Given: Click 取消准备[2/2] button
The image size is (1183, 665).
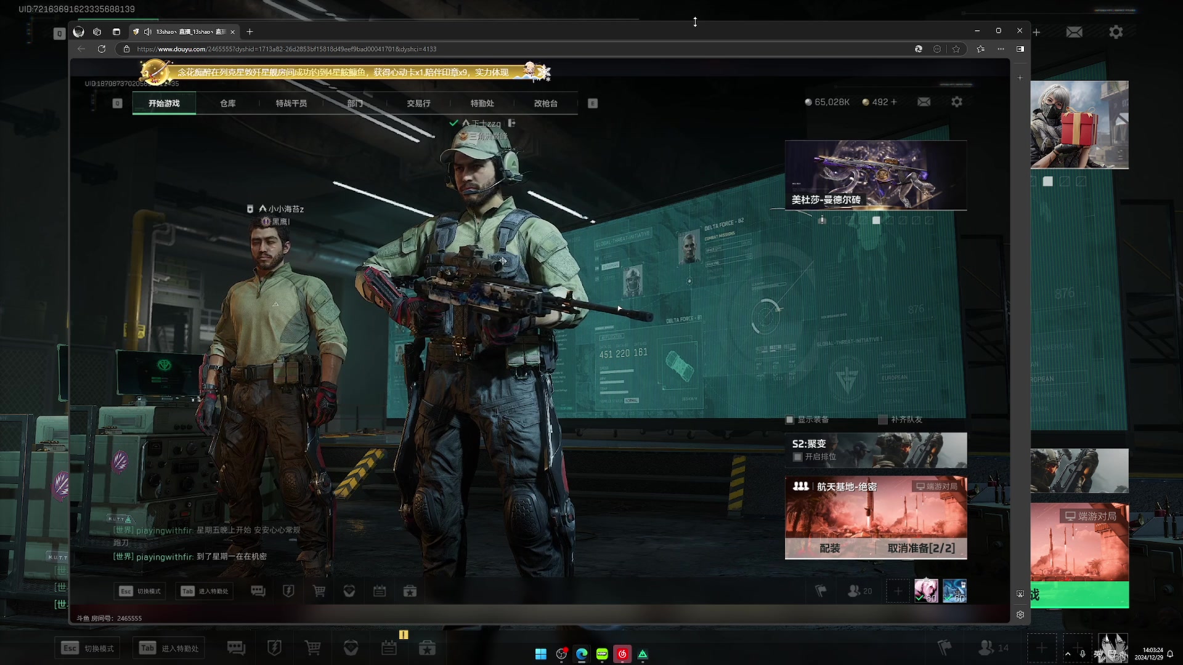Looking at the screenshot, I should click(921, 548).
